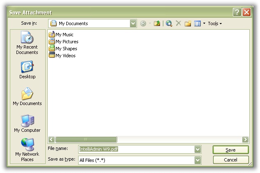Click the Cancel button

[231, 160]
